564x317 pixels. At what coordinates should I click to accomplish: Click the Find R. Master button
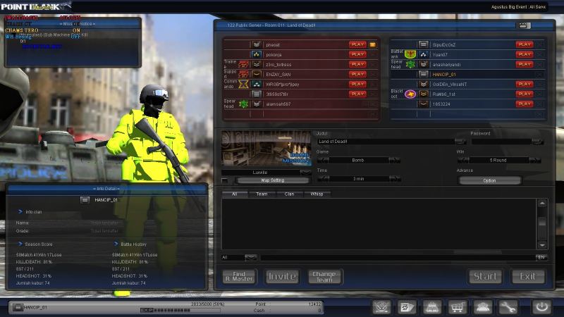[x=239, y=276]
